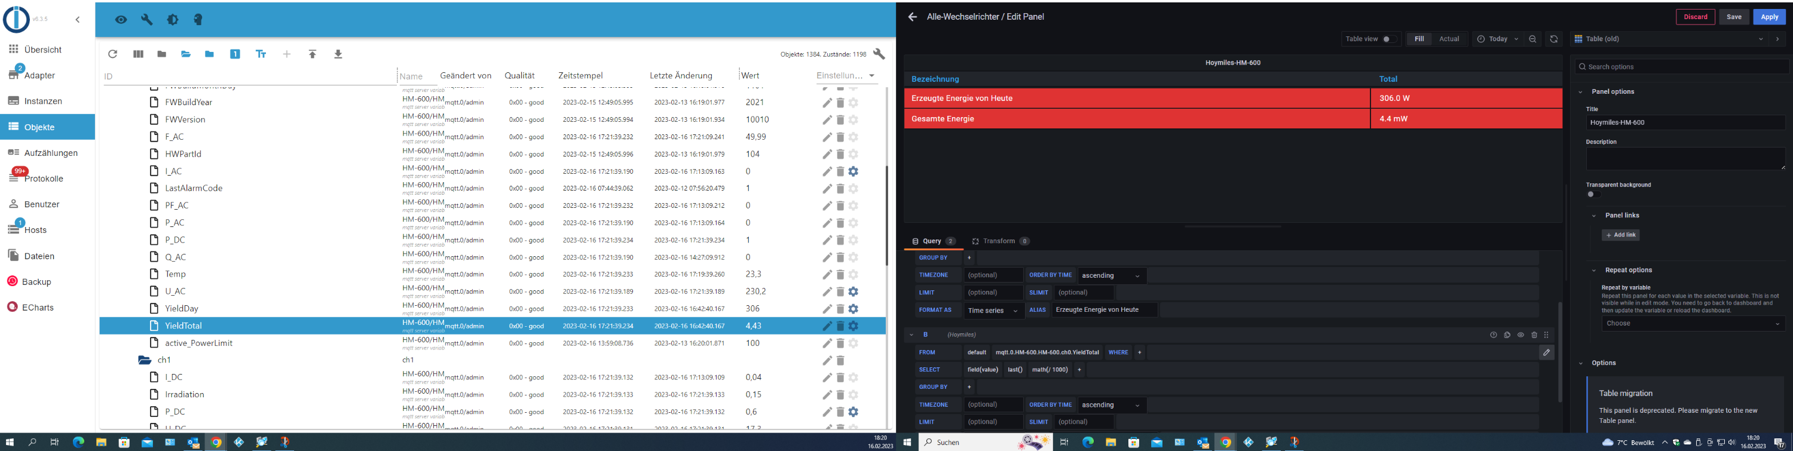Click the Grafana zoom out time range icon
The height and width of the screenshot is (451, 1793).
click(x=1532, y=39)
